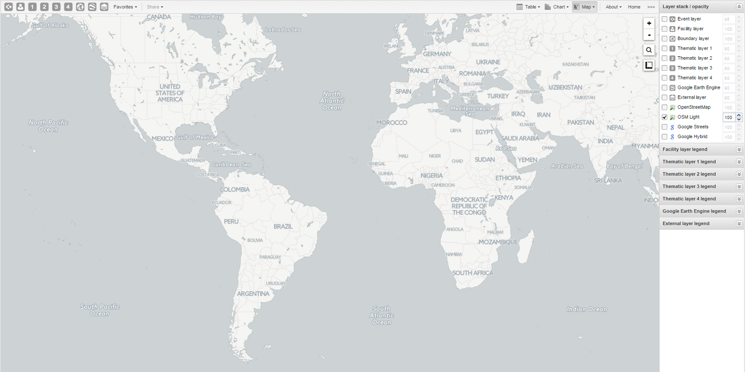Activate the measure distance ruler tool
Image resolution: width=745 pixels, height=372 pixels.
[x=649, y=65]
